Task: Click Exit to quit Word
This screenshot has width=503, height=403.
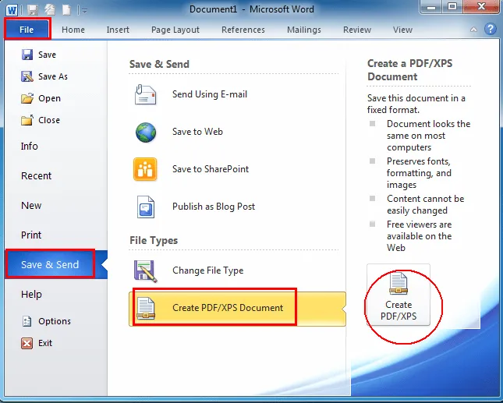Action: point(45,343)
